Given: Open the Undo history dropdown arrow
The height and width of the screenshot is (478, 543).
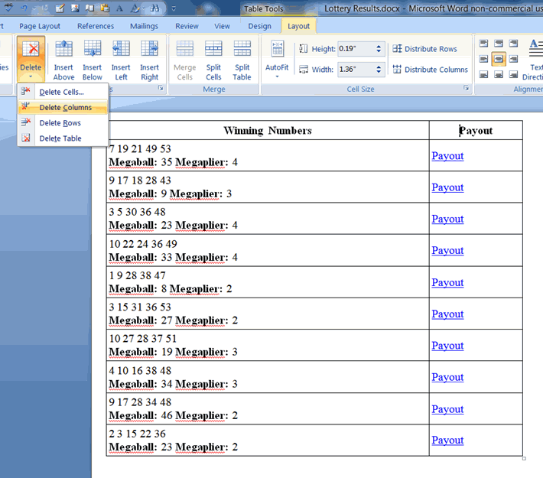Looking at the screenshot, I should pos(34,8).
